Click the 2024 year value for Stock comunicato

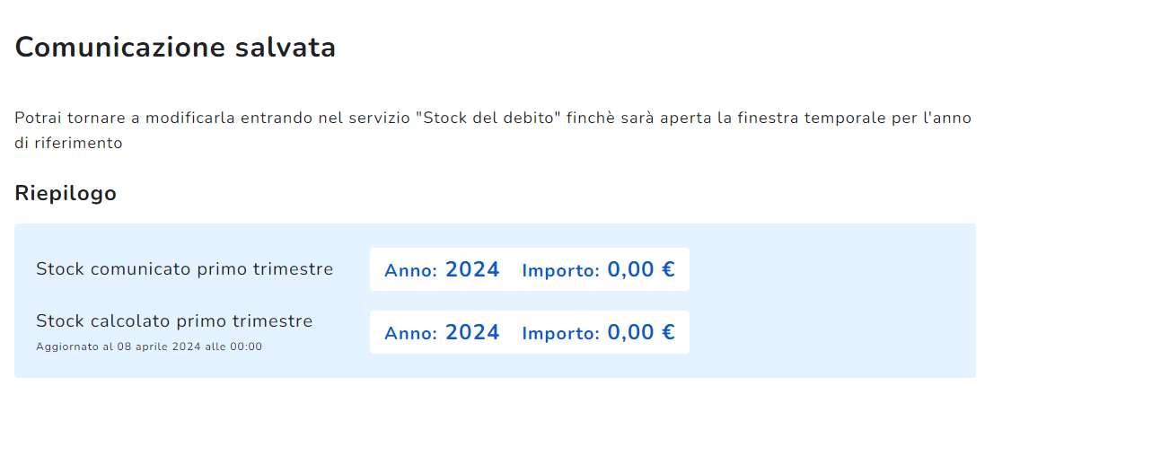coord(472,269)
